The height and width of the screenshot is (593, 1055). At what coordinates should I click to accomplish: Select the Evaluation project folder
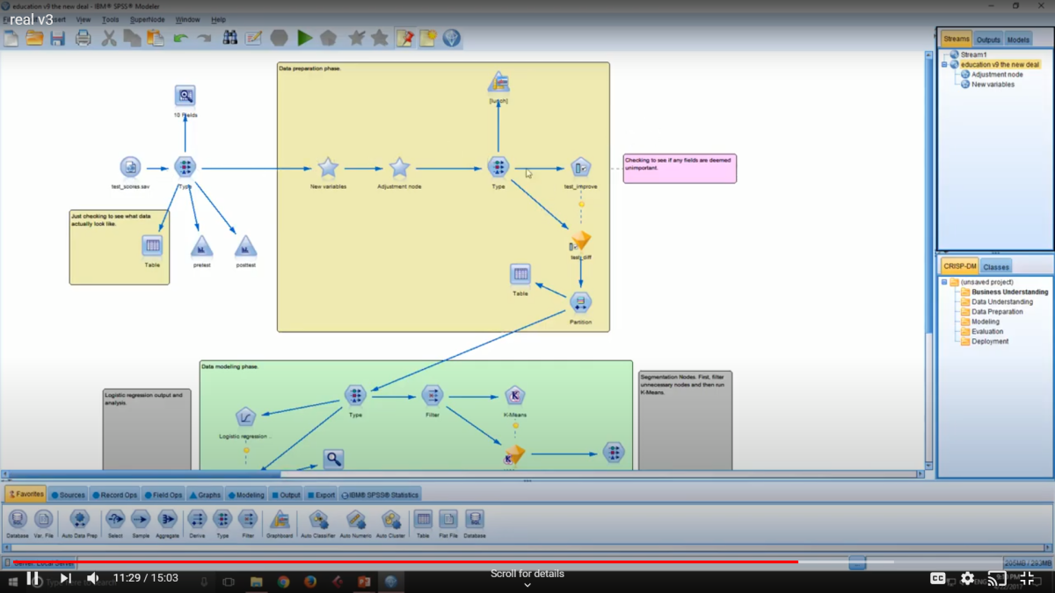coord(987,332)
